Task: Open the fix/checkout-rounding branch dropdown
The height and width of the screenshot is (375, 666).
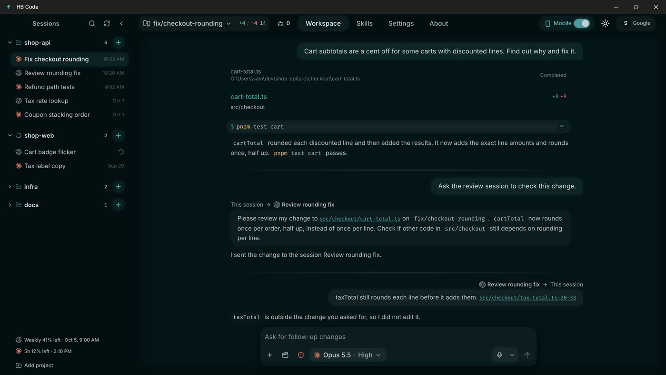Action: (x=187, y=23)
